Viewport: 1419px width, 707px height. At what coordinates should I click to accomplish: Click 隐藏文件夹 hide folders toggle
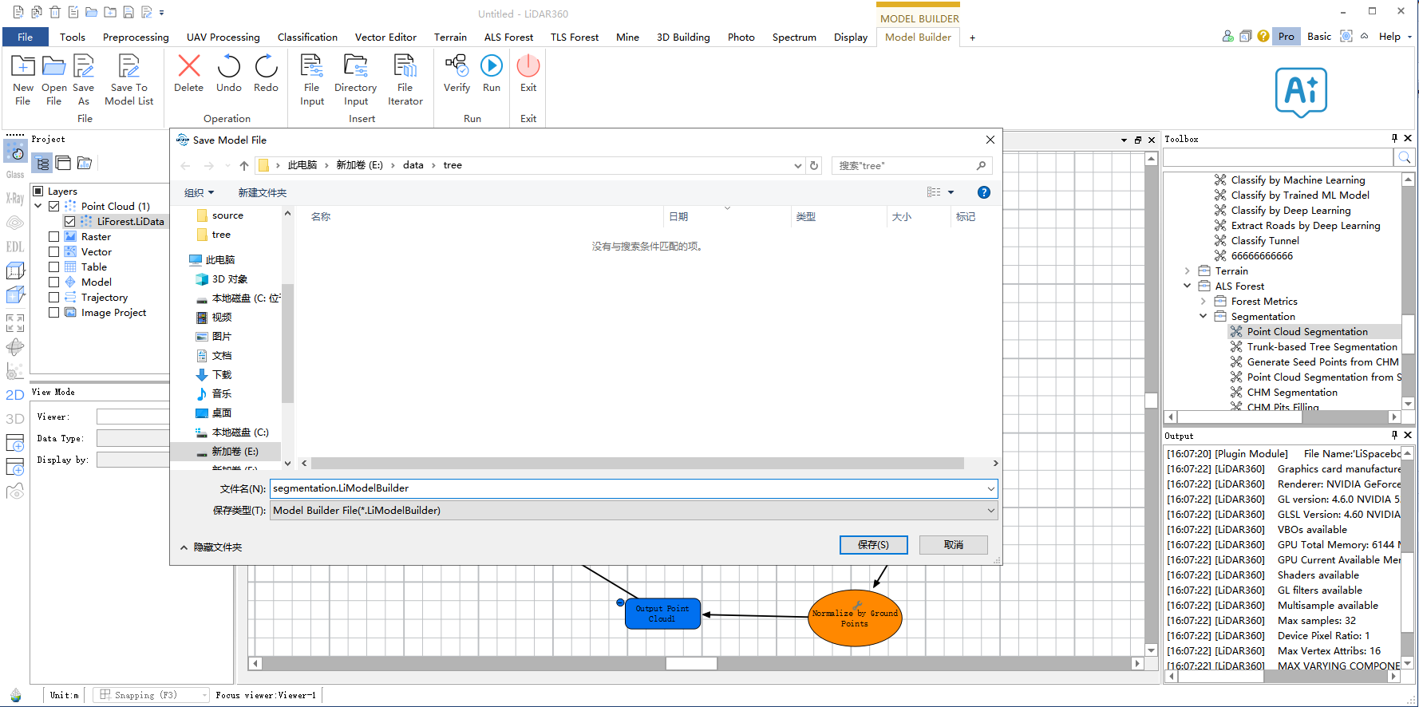[x=211, y=547]
